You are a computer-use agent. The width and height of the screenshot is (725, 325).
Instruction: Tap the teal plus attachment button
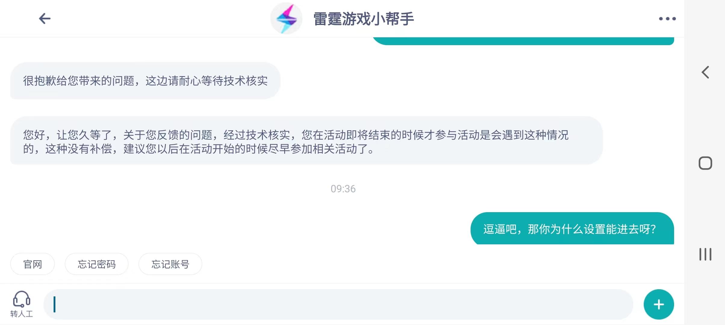pos(659,304)
